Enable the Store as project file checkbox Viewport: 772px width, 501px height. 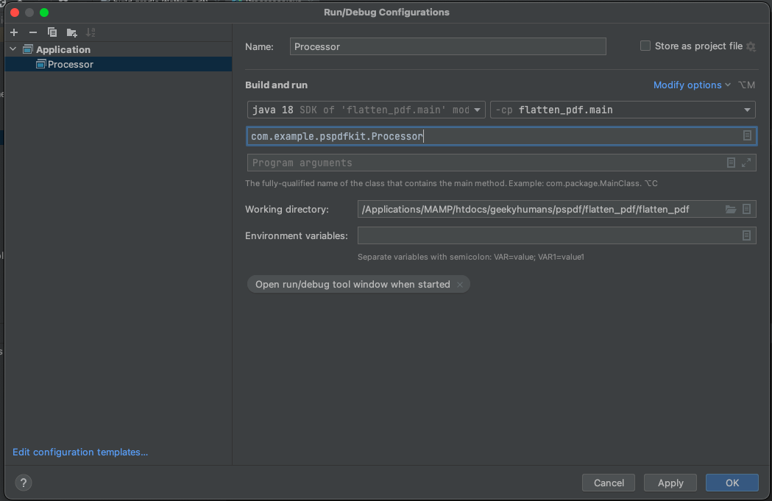tap(645, 46)
